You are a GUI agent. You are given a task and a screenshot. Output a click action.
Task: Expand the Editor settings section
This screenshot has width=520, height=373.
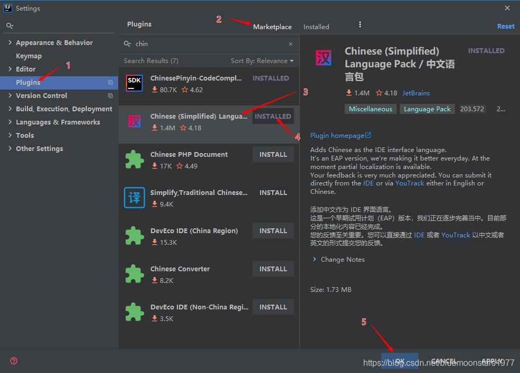click(x=10, y=69)
